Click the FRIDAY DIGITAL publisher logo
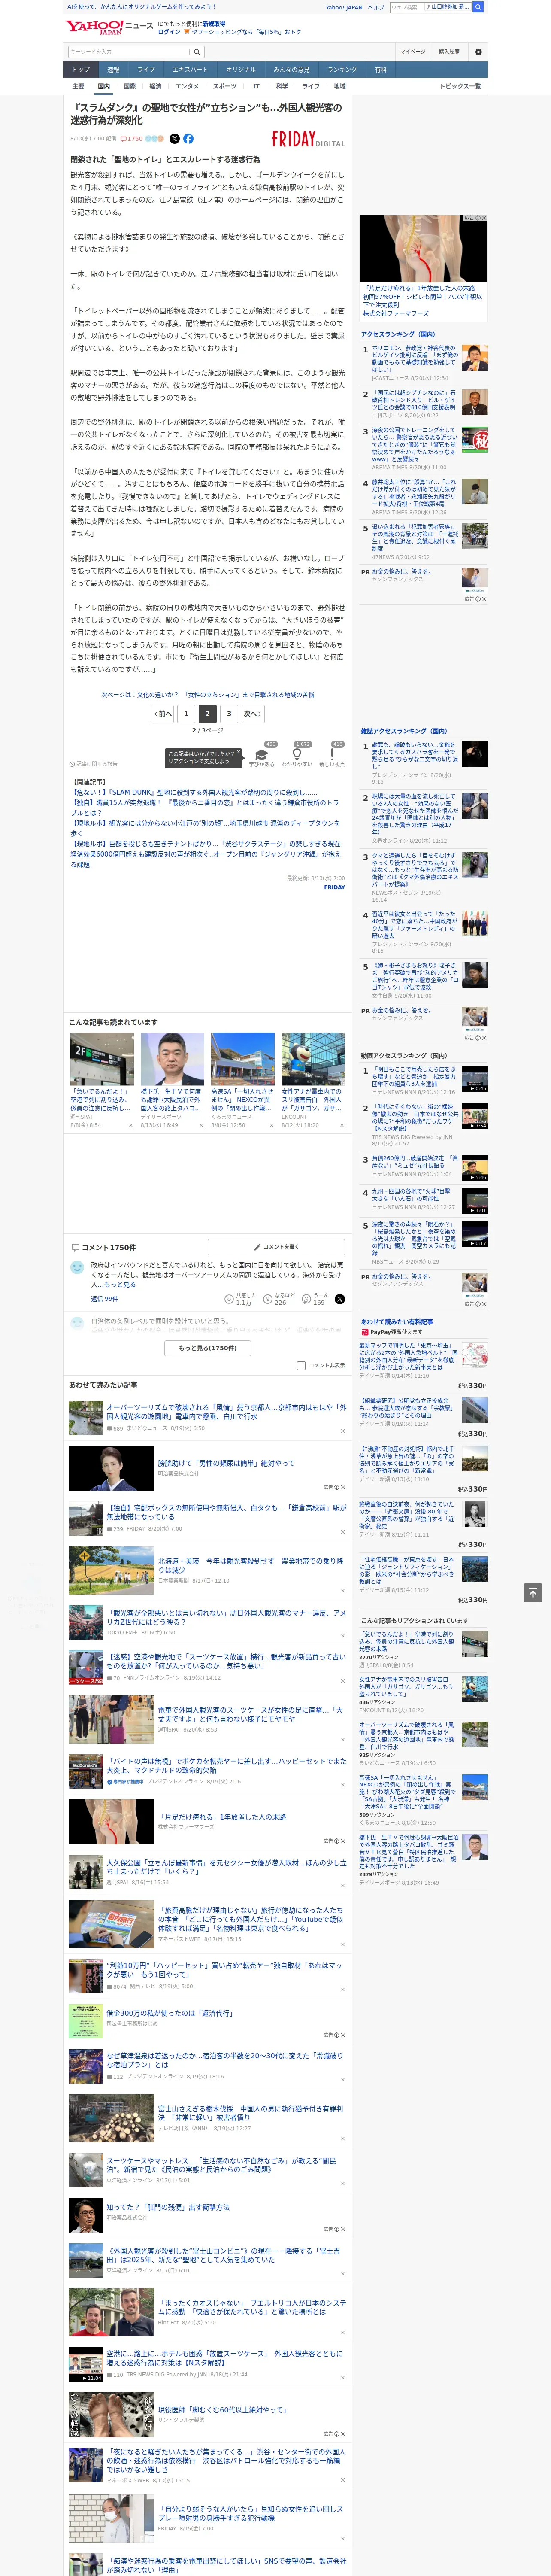The image size is (551, 2576). click(x=308, y=139)
